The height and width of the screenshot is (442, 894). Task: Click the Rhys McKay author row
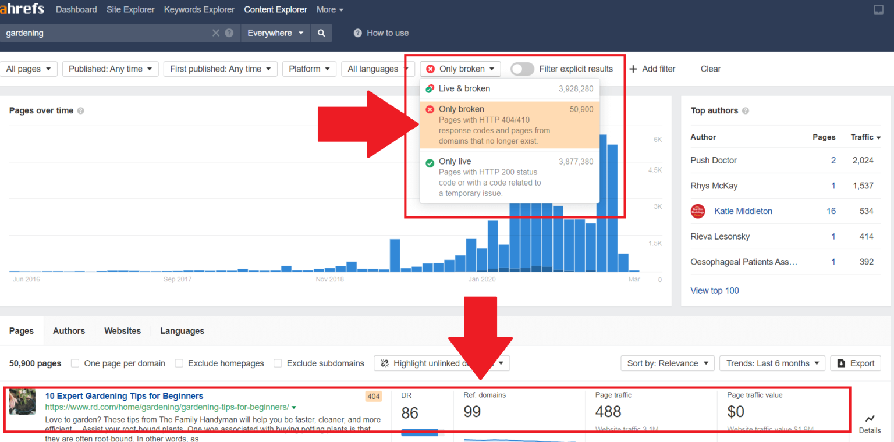point(785,186)
